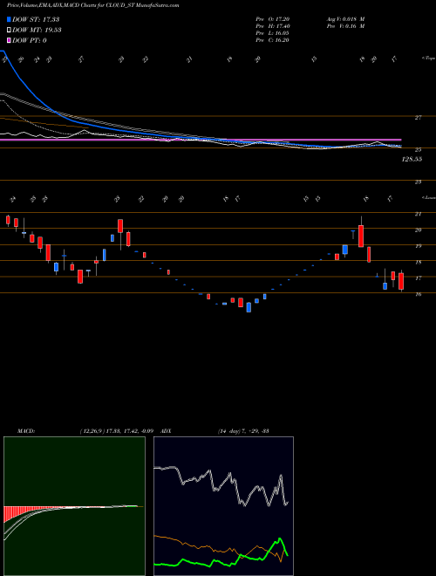Open the MACD histogram chart panel

click(x=74, y=506)
